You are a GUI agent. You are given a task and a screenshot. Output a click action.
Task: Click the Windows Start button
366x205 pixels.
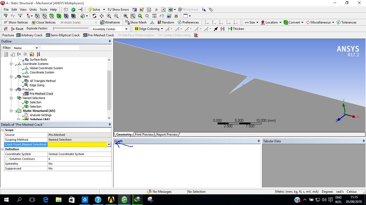coord(6,199)
